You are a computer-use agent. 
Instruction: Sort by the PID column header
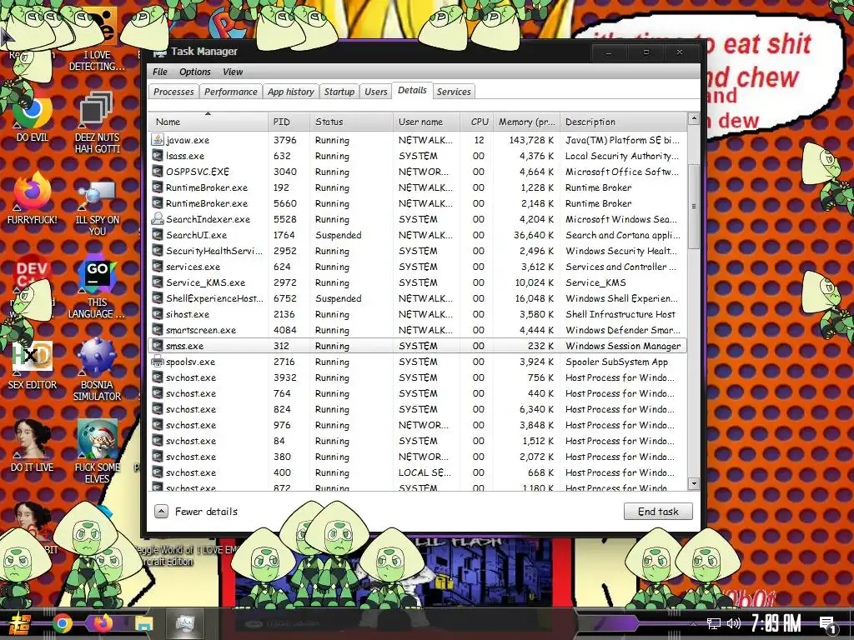289,122
